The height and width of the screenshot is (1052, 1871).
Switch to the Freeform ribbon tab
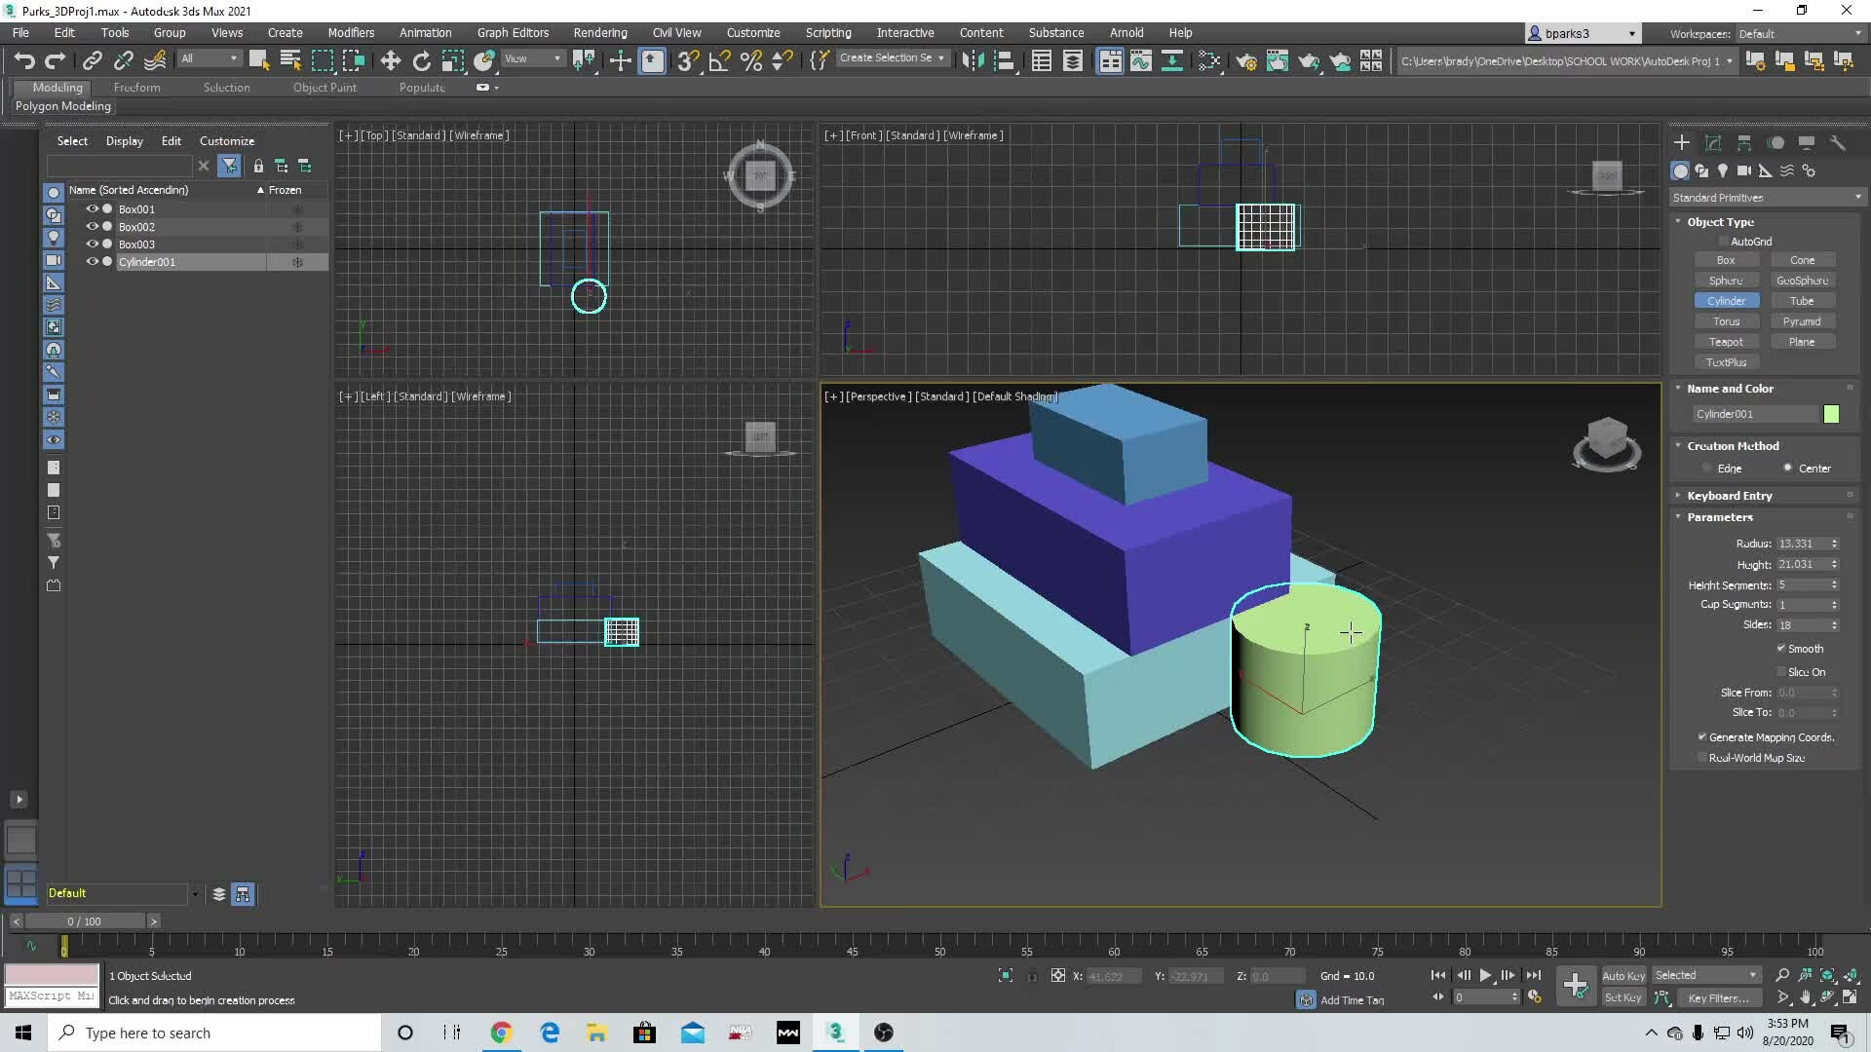pos(136,87)
